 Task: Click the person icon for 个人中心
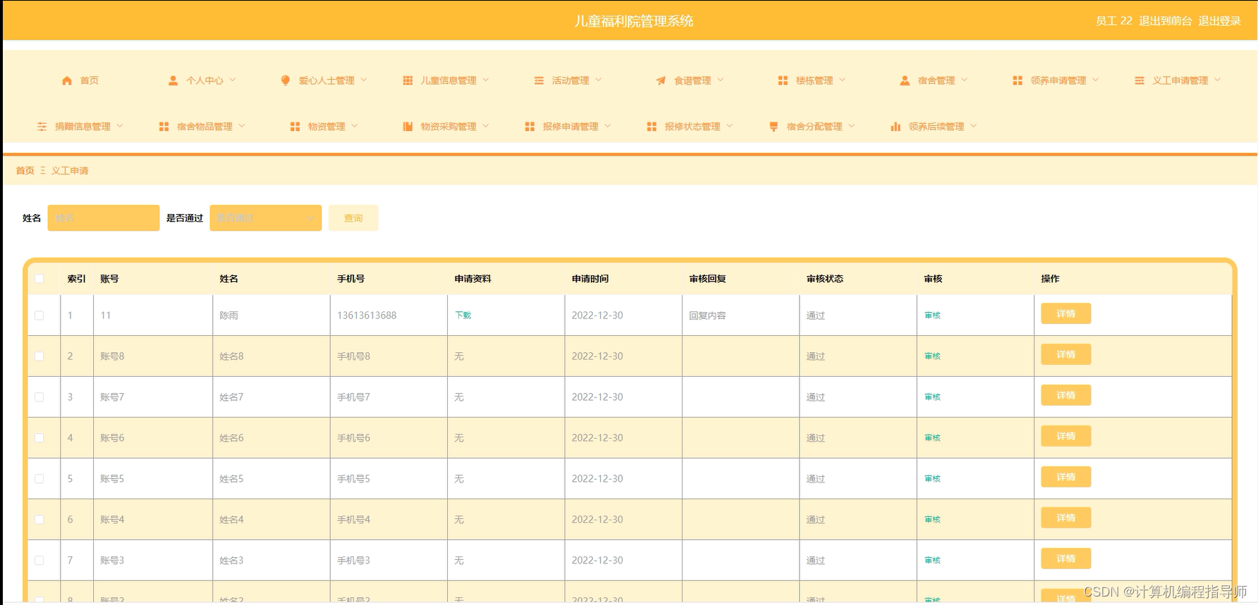[x=173, y=81]
